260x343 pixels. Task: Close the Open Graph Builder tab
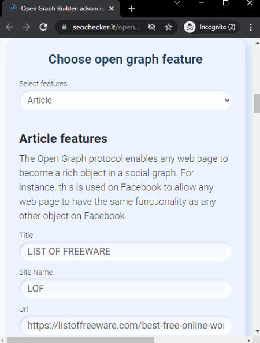click(112, 9)
